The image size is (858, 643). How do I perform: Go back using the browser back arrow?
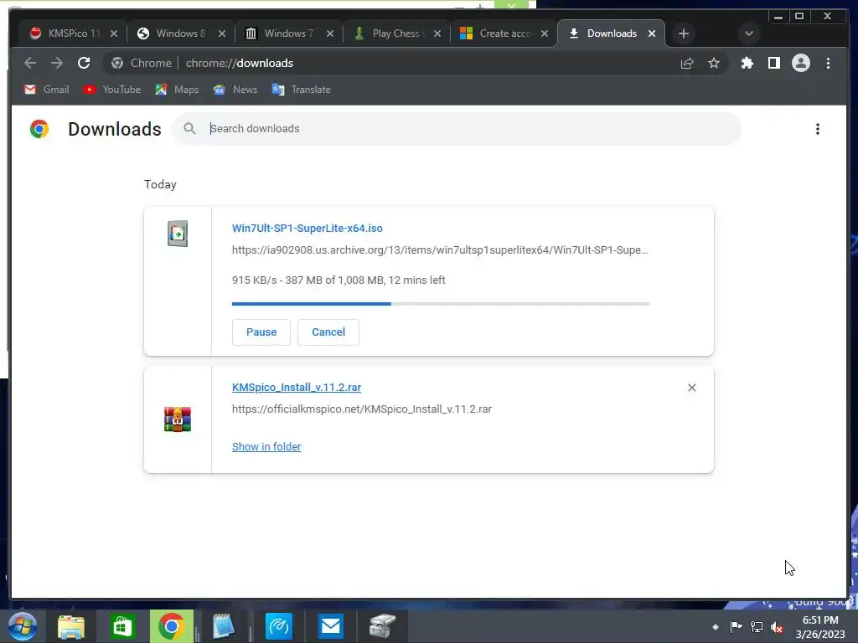coord(30,63)
